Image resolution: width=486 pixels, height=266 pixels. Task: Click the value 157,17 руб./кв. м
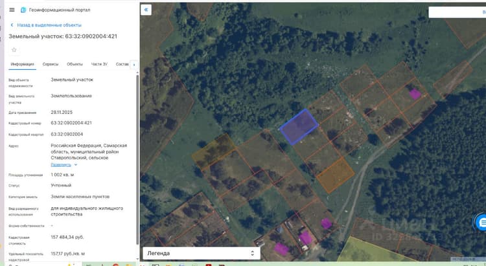coord(68,254)
